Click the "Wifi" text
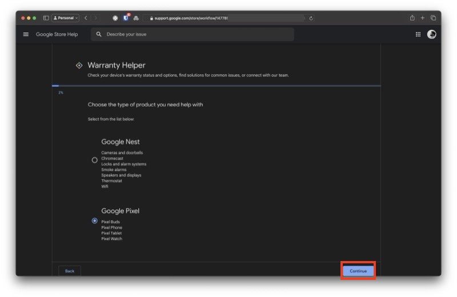The image size is (457, 297). click(105, 187)
